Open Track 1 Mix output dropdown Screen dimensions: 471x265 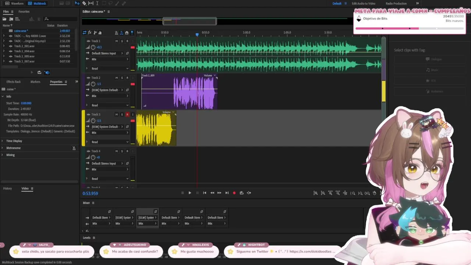110,59
